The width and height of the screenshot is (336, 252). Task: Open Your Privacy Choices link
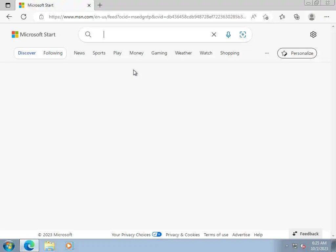tap(131, 235)
